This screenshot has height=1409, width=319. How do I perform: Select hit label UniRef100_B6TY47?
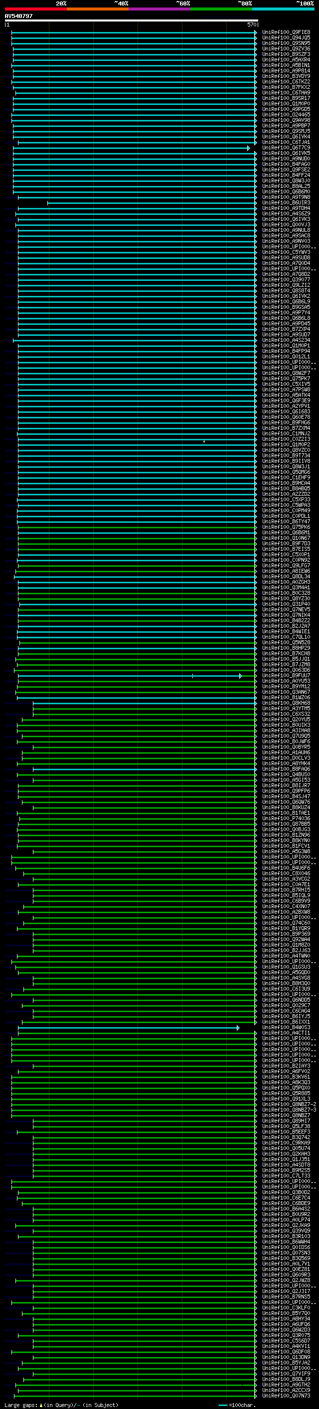(x=286, y=521)
